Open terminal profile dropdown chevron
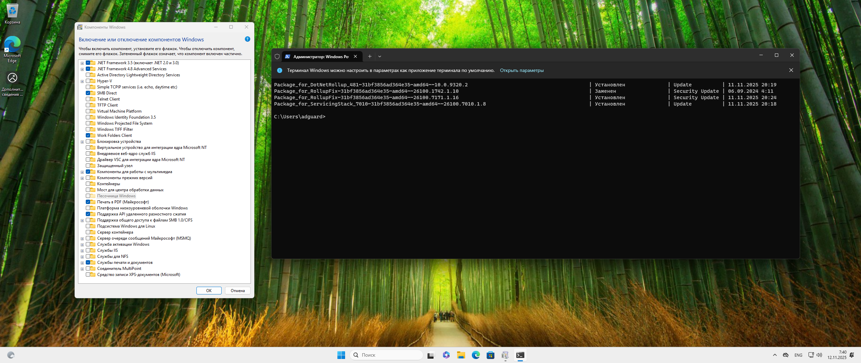The height and width of the screenshot is (363, 861). coord(380,56)
